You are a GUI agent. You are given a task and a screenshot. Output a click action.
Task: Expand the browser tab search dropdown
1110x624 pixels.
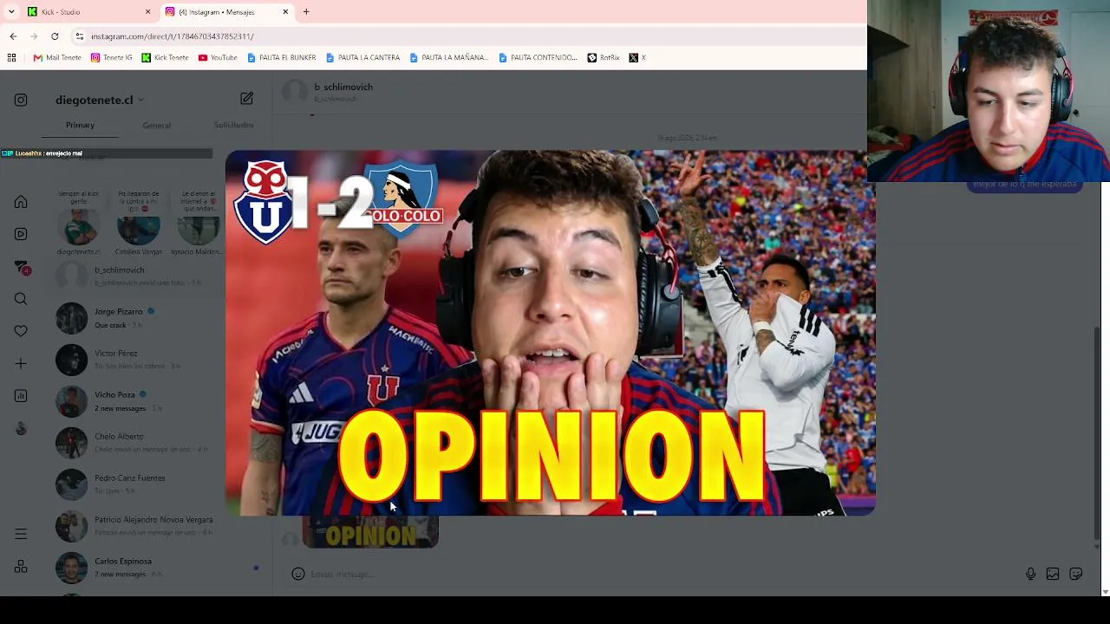11,12
